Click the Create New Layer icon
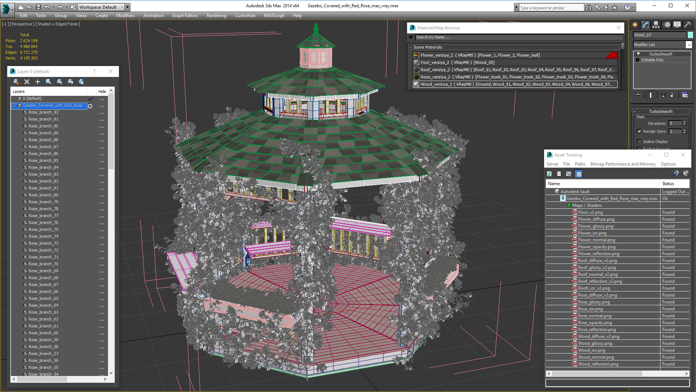The width and height of the screenshot is (696, 392). [16, 82]
